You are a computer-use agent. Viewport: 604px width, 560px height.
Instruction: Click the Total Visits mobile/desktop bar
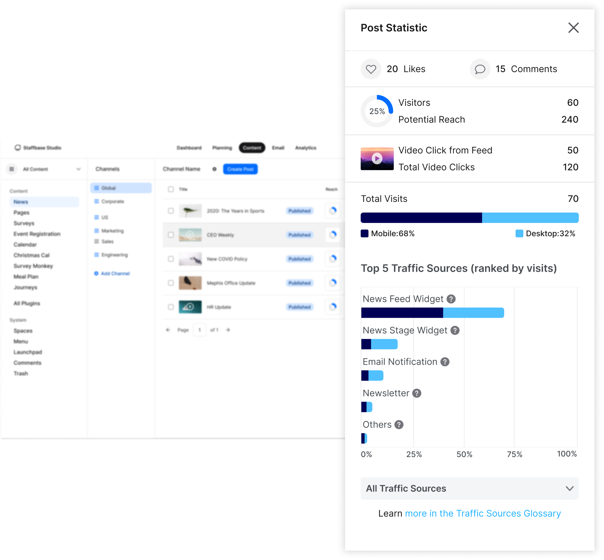pos(469,218)
